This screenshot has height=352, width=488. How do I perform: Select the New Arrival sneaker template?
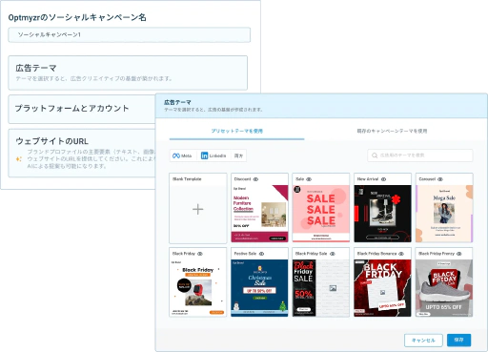[382, 214]
